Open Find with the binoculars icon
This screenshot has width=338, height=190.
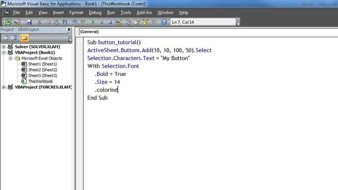[x=64, y=22]
